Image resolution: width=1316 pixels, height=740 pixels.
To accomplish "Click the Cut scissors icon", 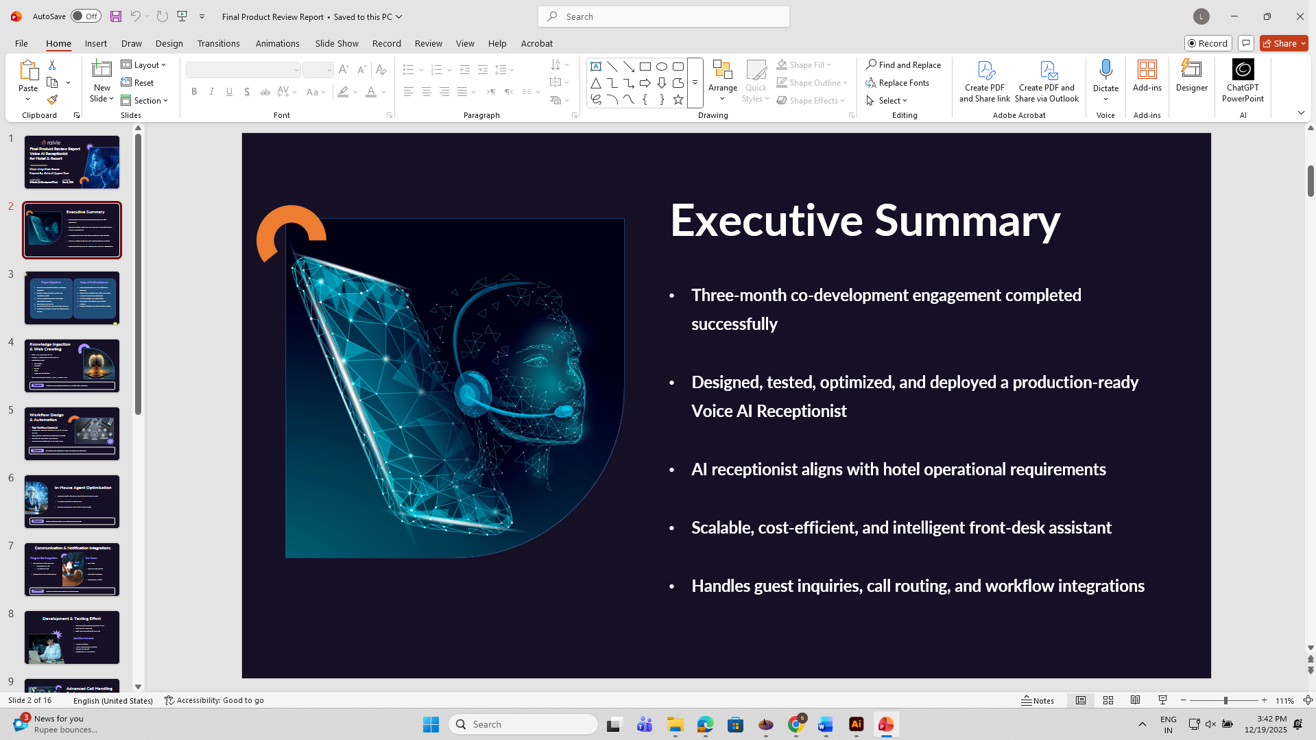I will click(x=52, y=64).
